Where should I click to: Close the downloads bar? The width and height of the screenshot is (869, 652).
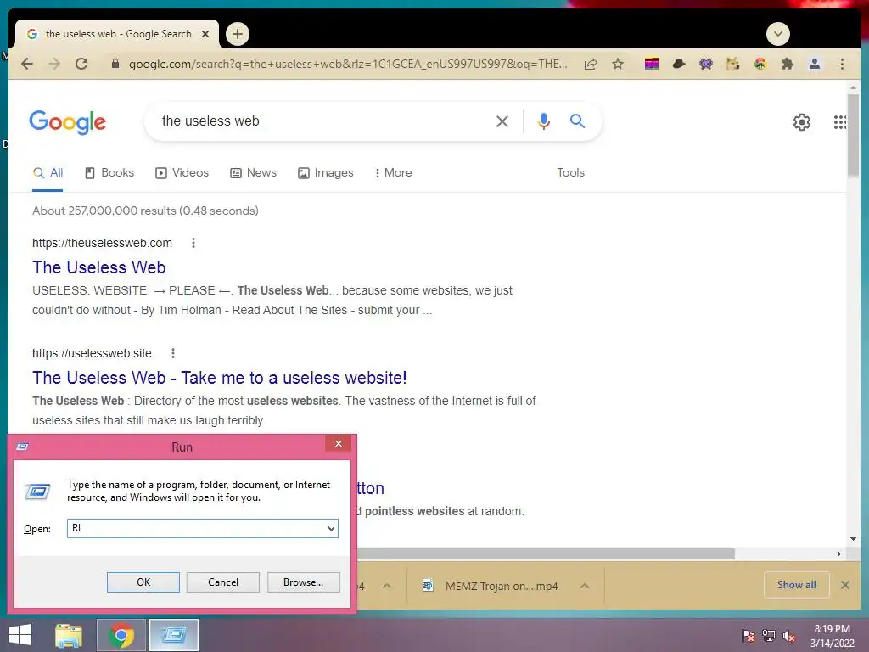(844, 585)
